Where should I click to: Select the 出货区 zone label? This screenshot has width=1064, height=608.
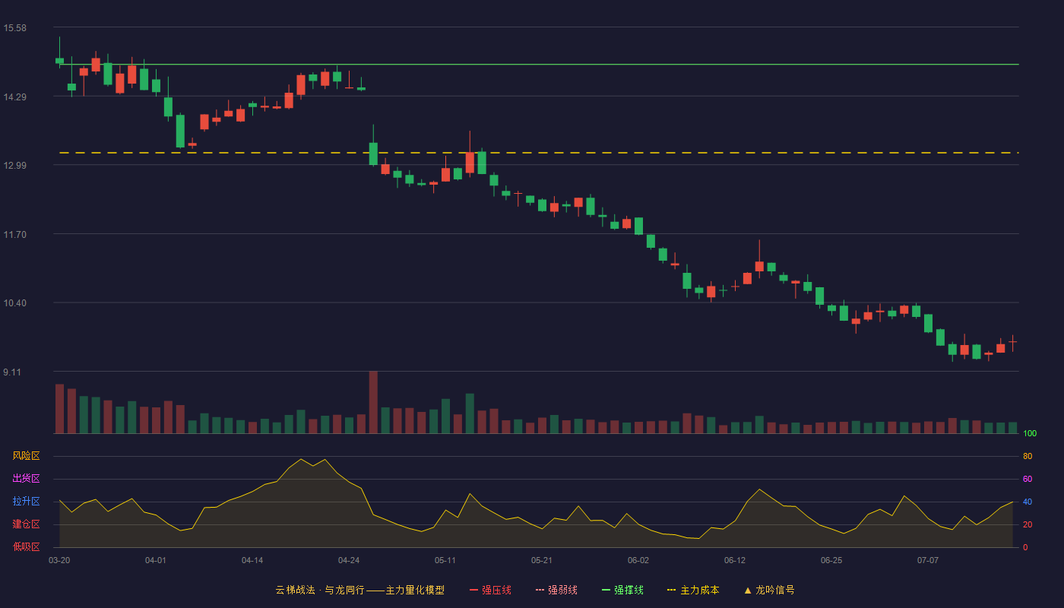click(26, 479)
